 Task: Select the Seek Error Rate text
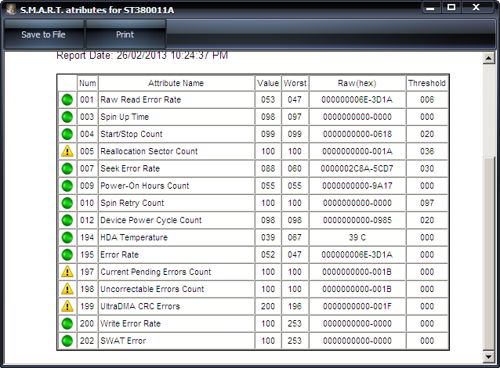pos(130,168)
